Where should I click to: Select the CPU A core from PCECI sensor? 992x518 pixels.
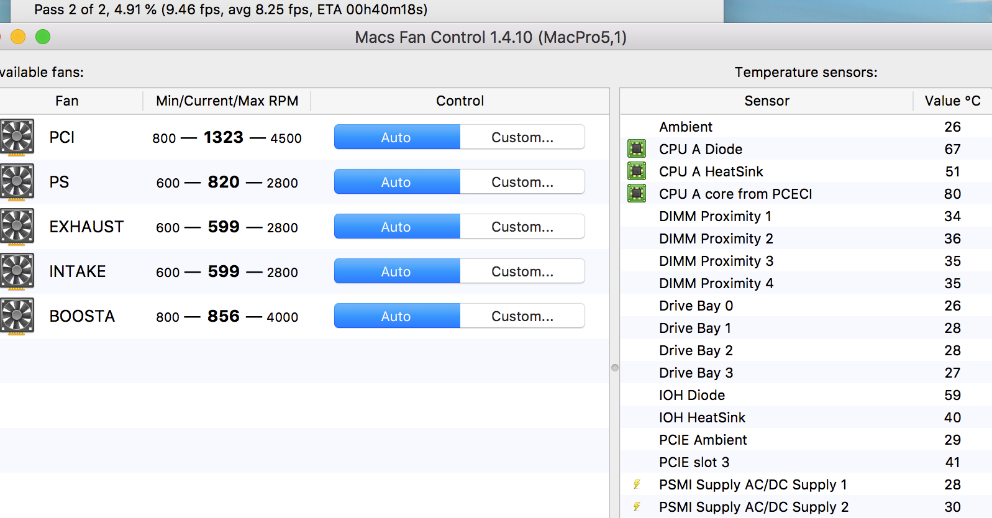click(735, 194)
